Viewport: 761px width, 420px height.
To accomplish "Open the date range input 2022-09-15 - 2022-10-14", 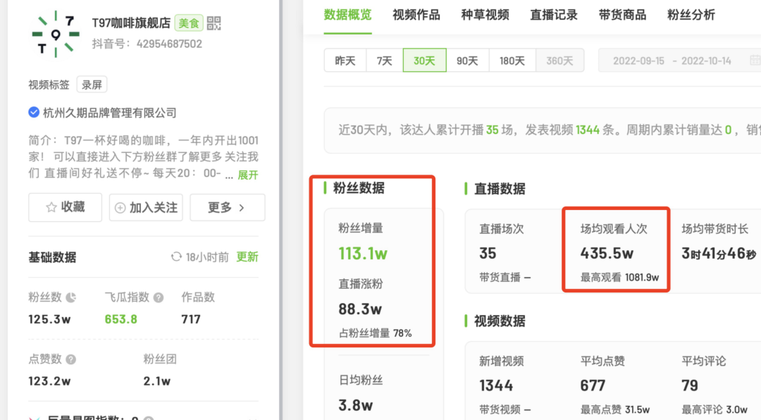I will pyautogui.click(x=679, y=61).
